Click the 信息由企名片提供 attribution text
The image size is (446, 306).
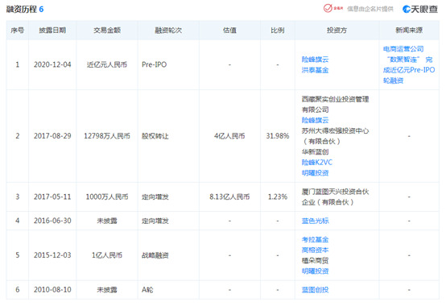[x=370, y=9]
